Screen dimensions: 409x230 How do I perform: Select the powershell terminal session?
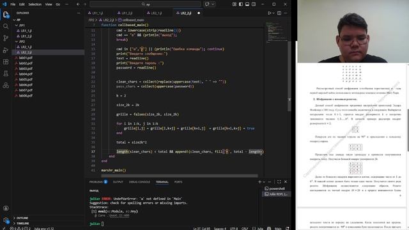tap(277, 188)
